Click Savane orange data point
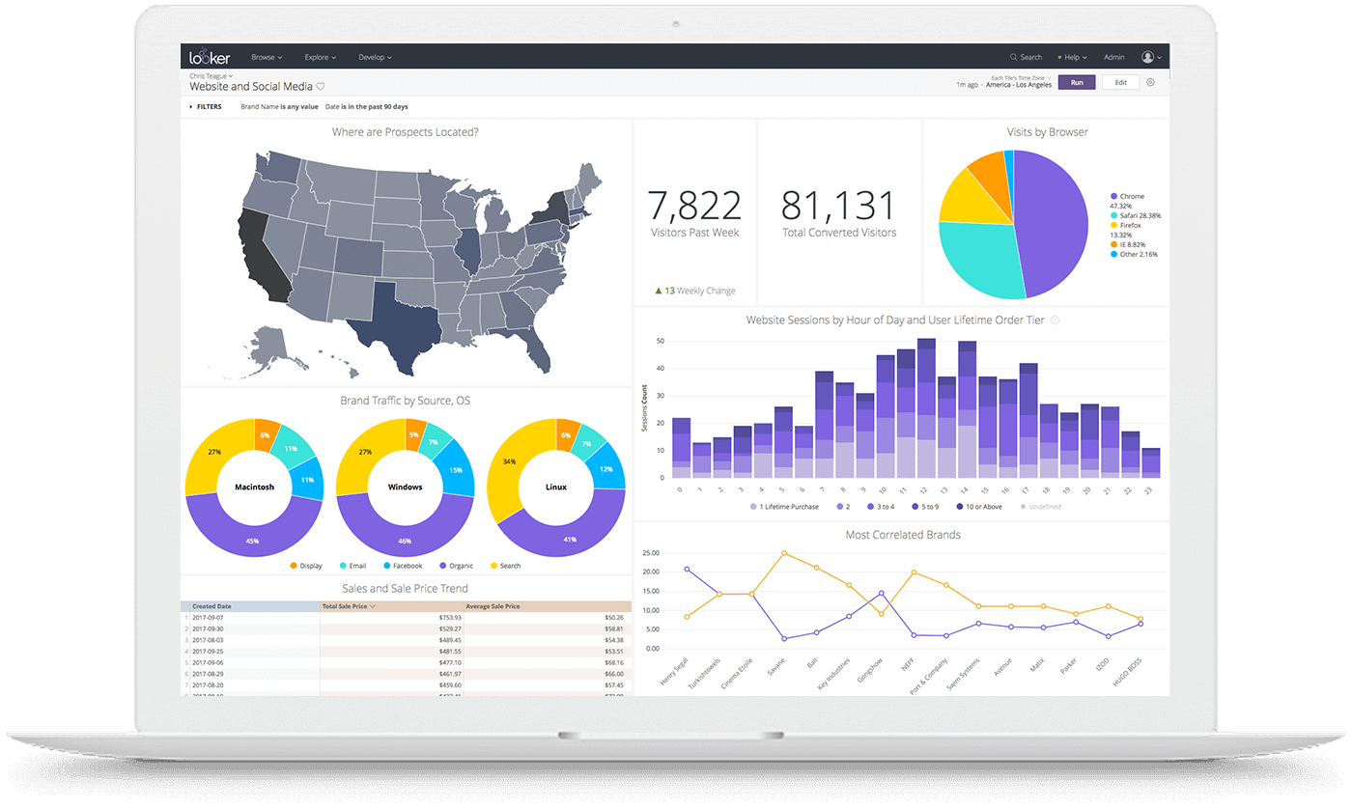Screen dimensions: 1352x809 pos(784,553)
